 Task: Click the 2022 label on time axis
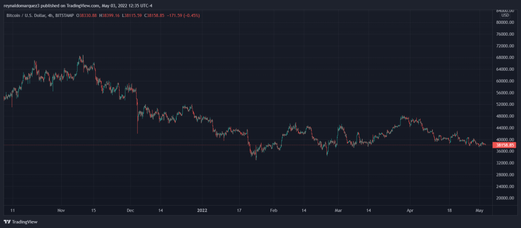pyautogui.click(x=203, y=210)
